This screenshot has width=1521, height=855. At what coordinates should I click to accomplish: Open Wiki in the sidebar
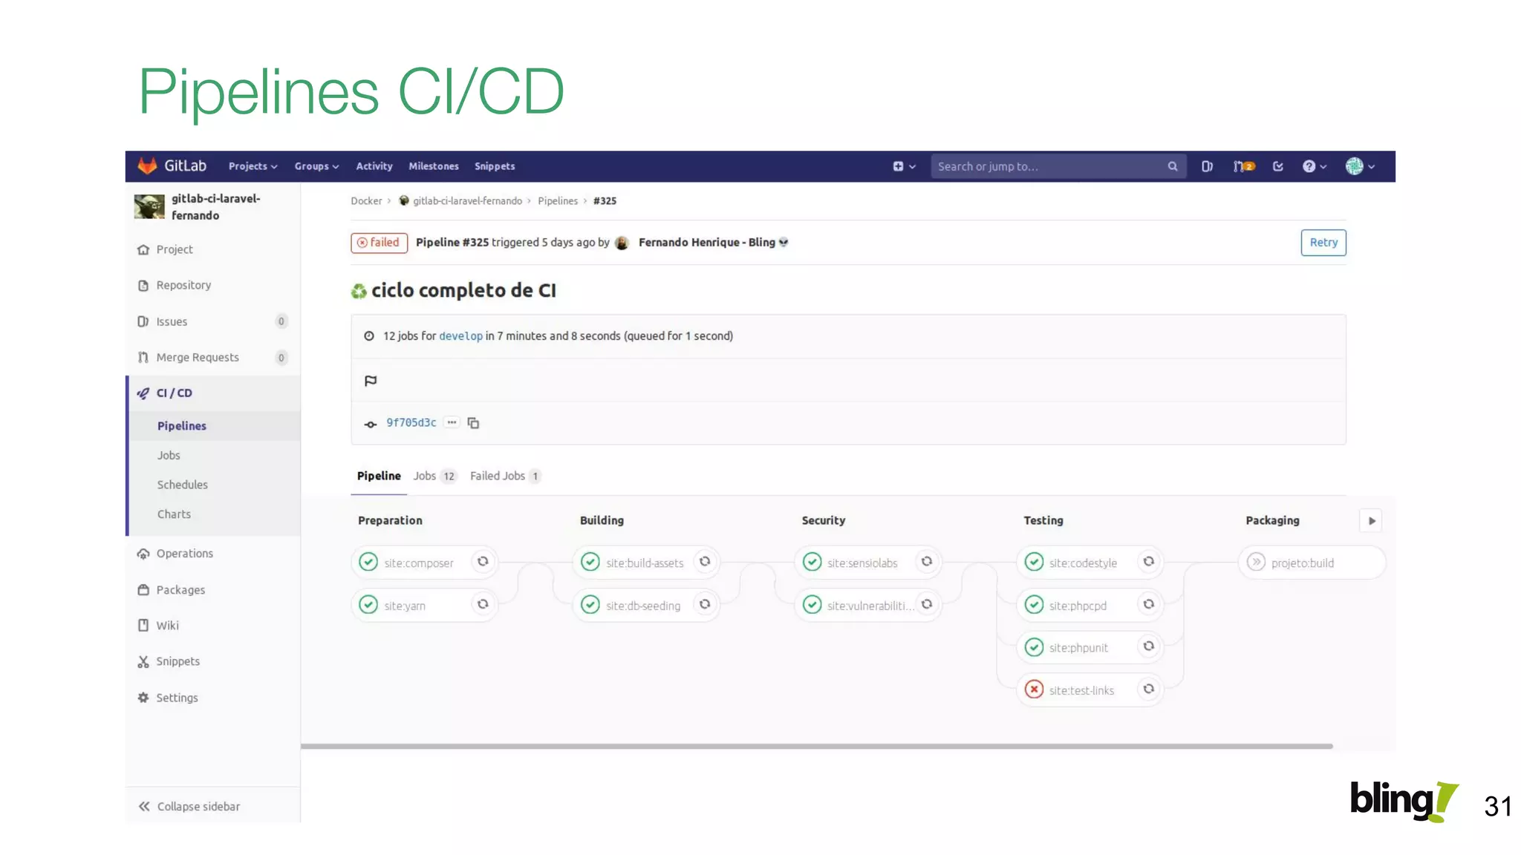tap(167, 626)
